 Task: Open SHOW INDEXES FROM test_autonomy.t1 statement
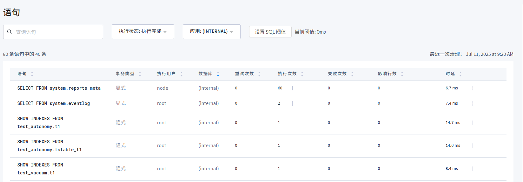[x=40, y=122]
